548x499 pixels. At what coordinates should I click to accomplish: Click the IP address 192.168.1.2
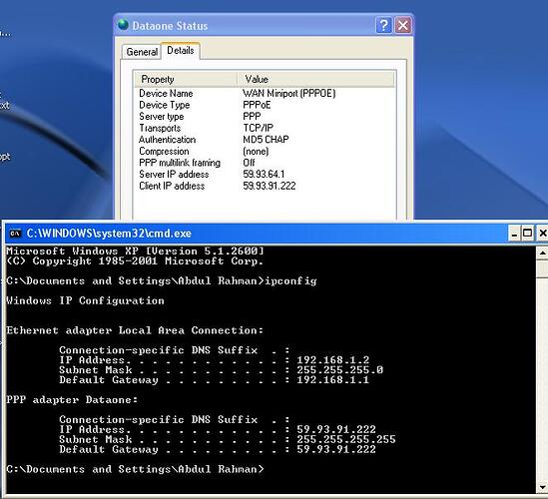coord(333,360)
